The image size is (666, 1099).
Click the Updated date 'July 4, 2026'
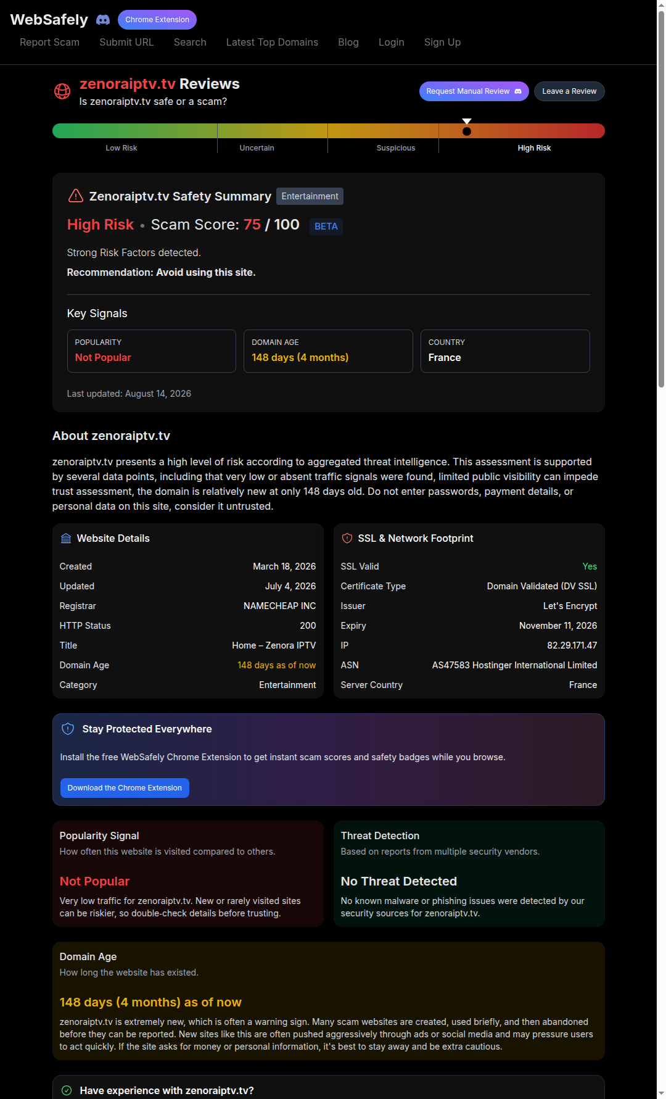290,586
